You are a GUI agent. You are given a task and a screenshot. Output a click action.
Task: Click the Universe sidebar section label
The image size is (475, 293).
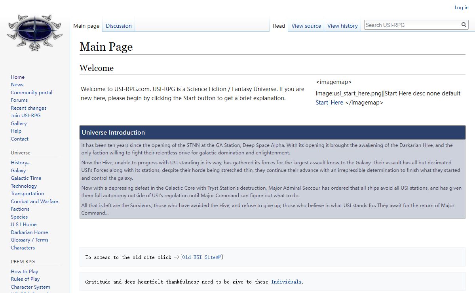[x=21, y=152]
